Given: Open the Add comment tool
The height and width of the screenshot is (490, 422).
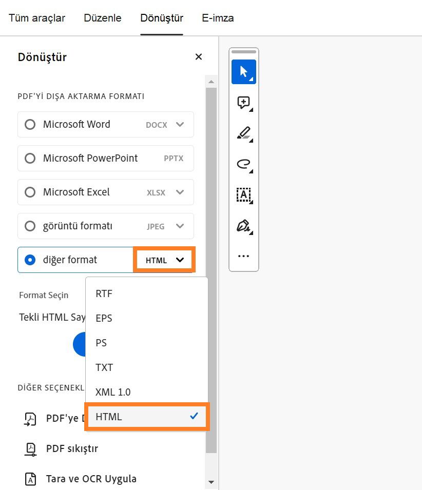Looking at the screenshot, I should pos(243,103).
